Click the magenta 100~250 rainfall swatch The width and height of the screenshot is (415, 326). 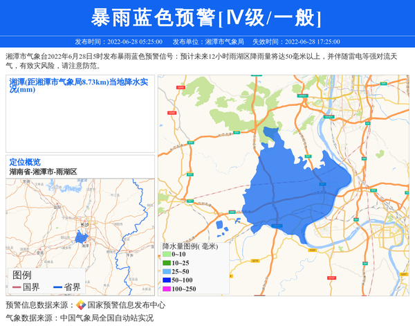tap(167, 289)
